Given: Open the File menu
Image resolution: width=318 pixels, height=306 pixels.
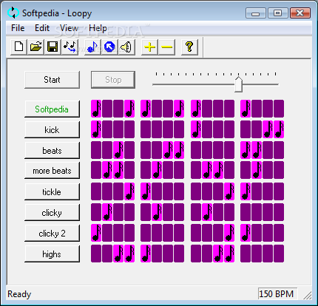Looking at the screenshot, I should [18, 28].
